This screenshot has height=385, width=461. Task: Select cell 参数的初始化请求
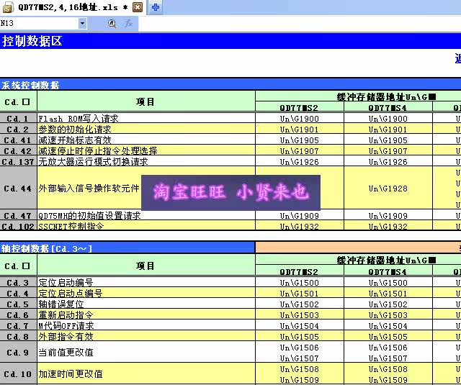(146, 130)
